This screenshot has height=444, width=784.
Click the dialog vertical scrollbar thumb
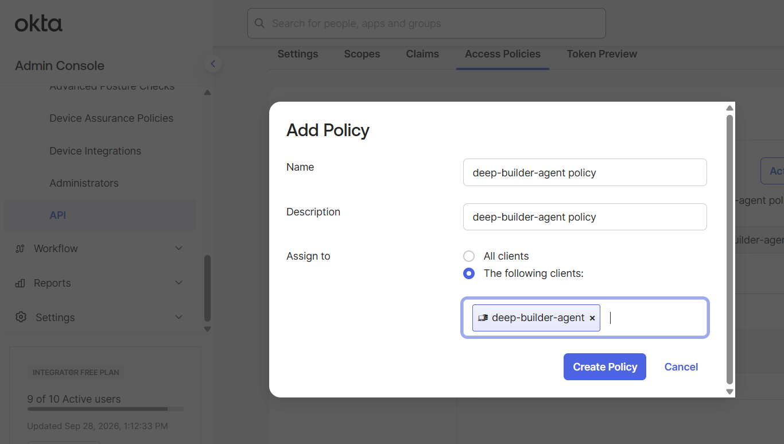click(729, 249)
